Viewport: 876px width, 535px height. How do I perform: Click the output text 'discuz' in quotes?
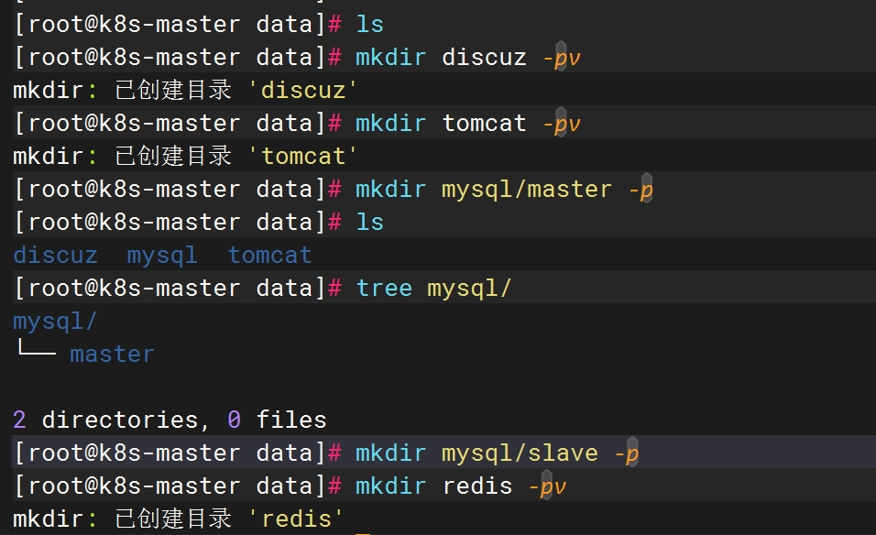(302, 90)
